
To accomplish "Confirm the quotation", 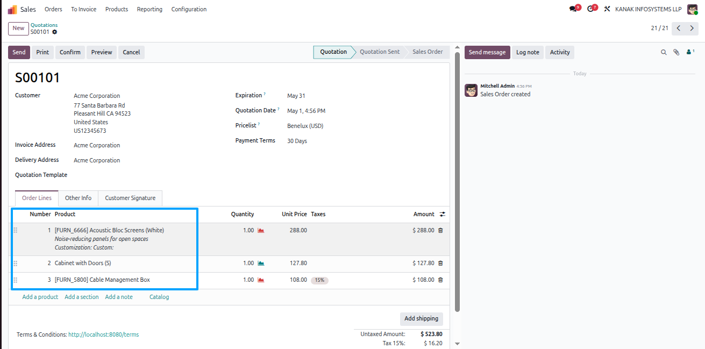I will click(x=70, y=52).
